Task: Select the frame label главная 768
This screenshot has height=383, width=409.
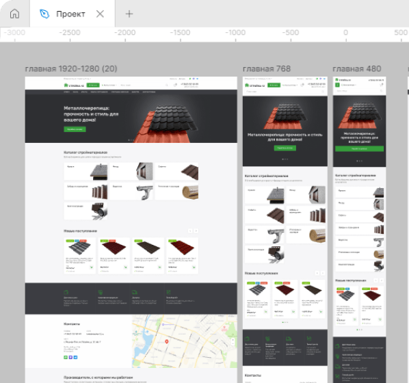Action: click(267, 68)
